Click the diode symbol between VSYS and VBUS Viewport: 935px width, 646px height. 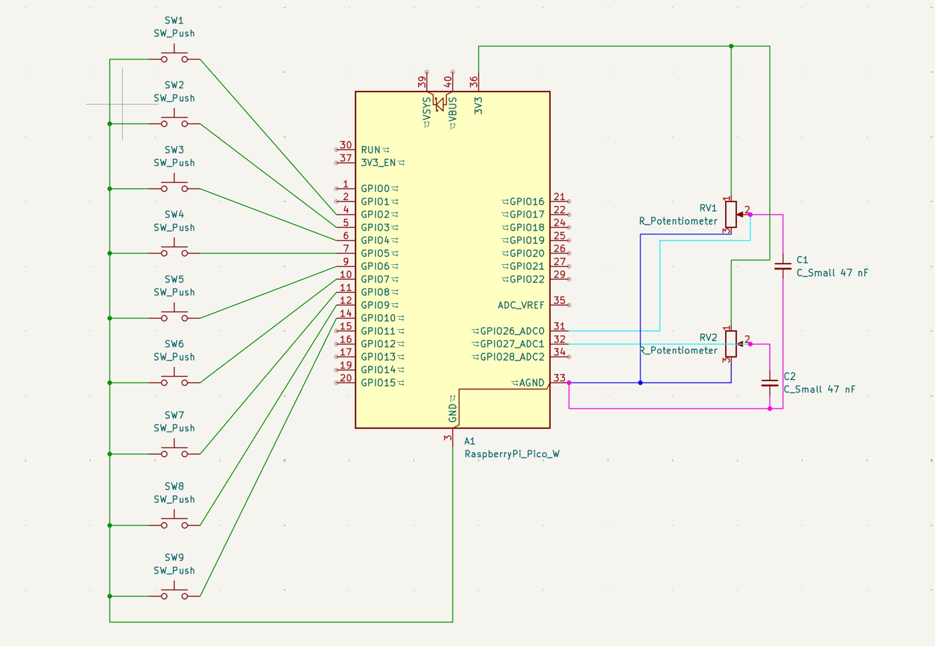439,103
